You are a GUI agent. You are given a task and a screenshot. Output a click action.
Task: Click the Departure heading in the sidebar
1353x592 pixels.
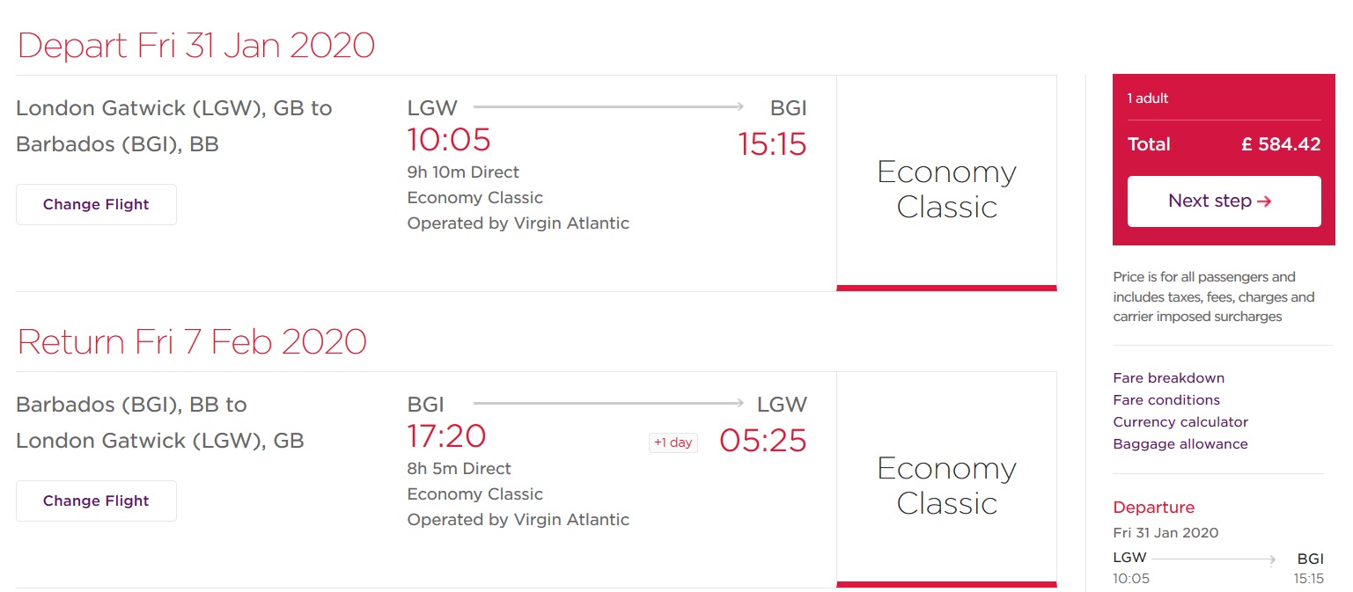point(1153,508)
